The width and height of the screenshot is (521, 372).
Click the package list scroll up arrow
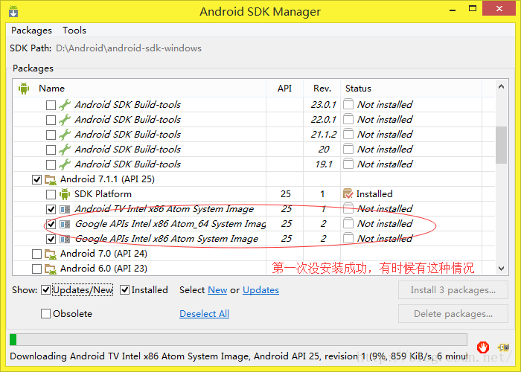[x=502, y=87]
